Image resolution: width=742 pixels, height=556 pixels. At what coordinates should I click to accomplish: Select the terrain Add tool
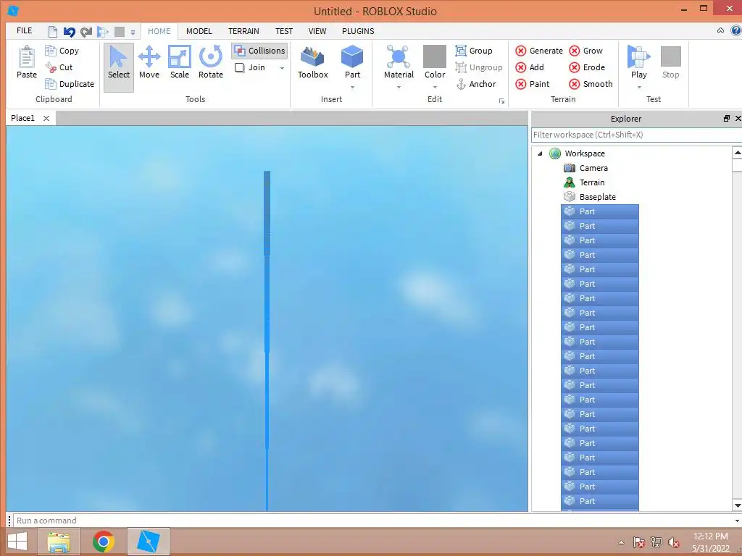[530, 67]
